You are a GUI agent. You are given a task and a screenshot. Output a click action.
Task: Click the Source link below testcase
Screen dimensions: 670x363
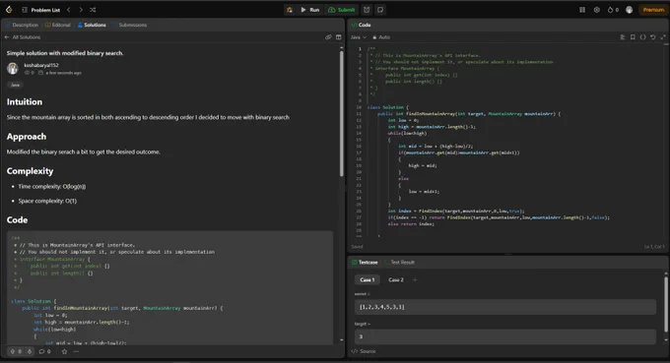coord(364,351)
